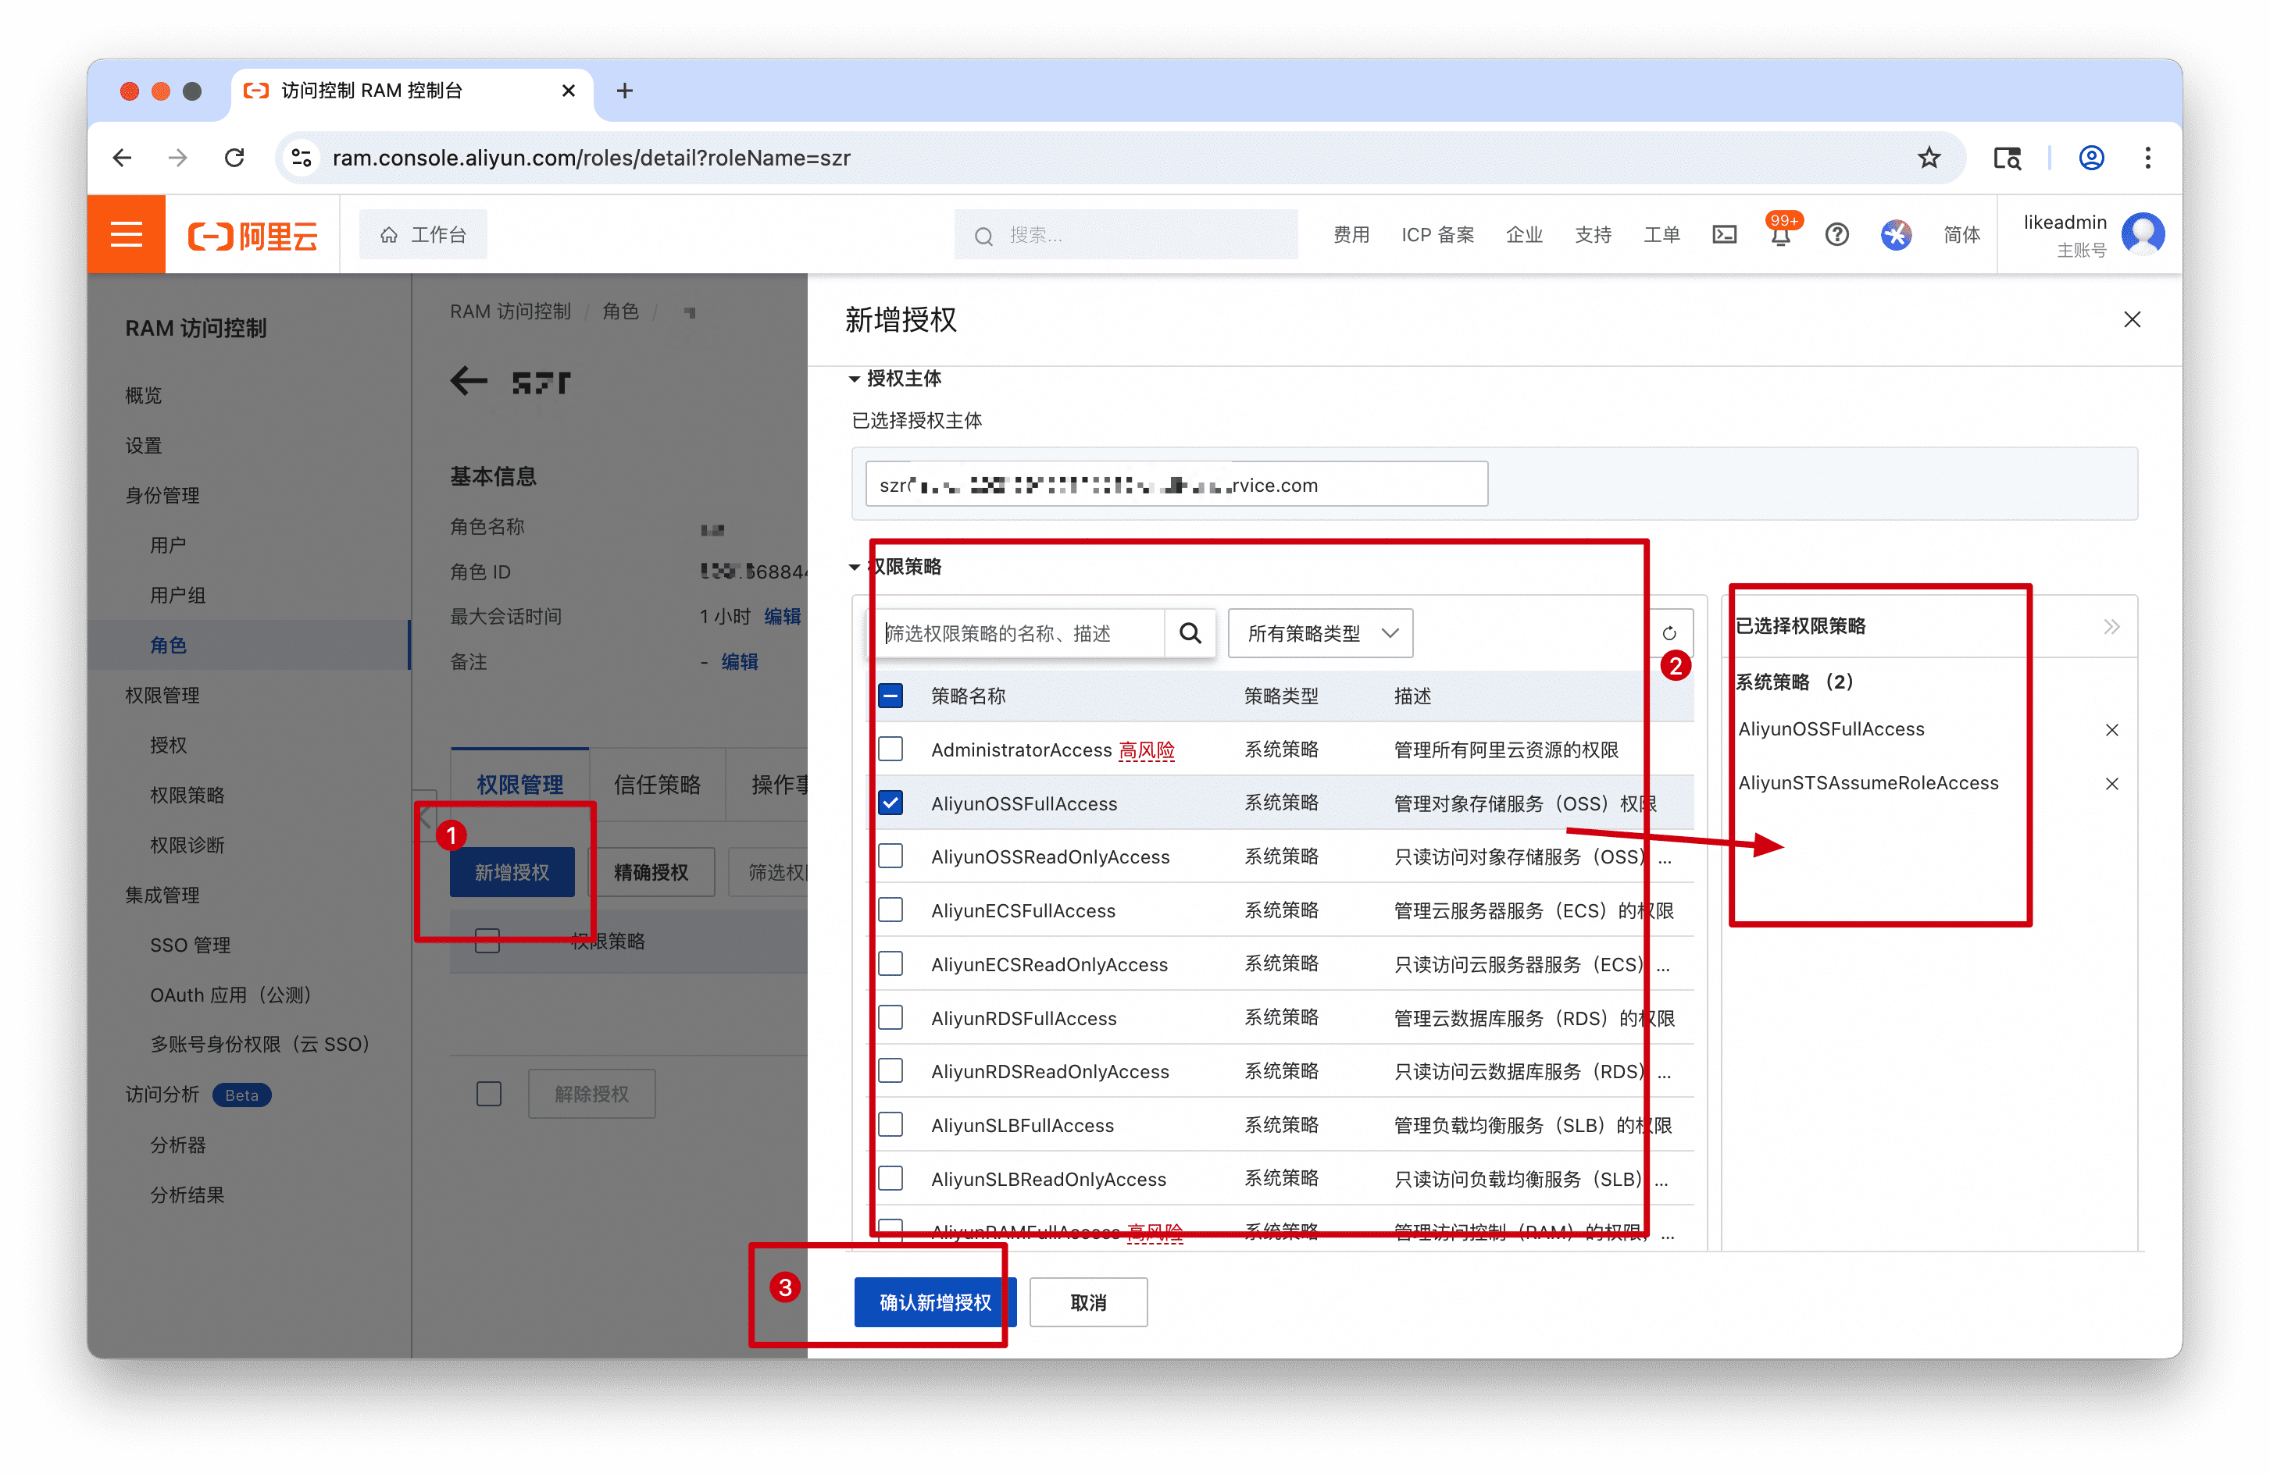
Task: Focus the policy name filter field
Action: point(1019,633)
